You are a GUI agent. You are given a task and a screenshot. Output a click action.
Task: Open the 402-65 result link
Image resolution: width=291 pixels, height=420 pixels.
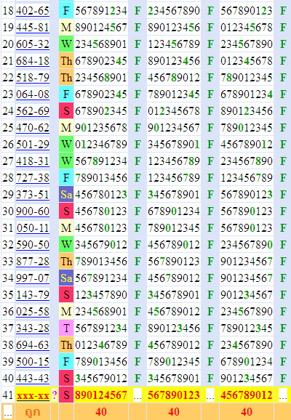click(33, 11)
